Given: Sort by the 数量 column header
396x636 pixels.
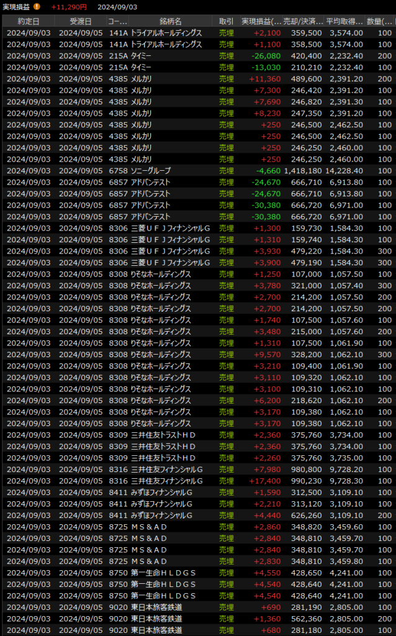Looking at the screenshot, I should point(379,21).
